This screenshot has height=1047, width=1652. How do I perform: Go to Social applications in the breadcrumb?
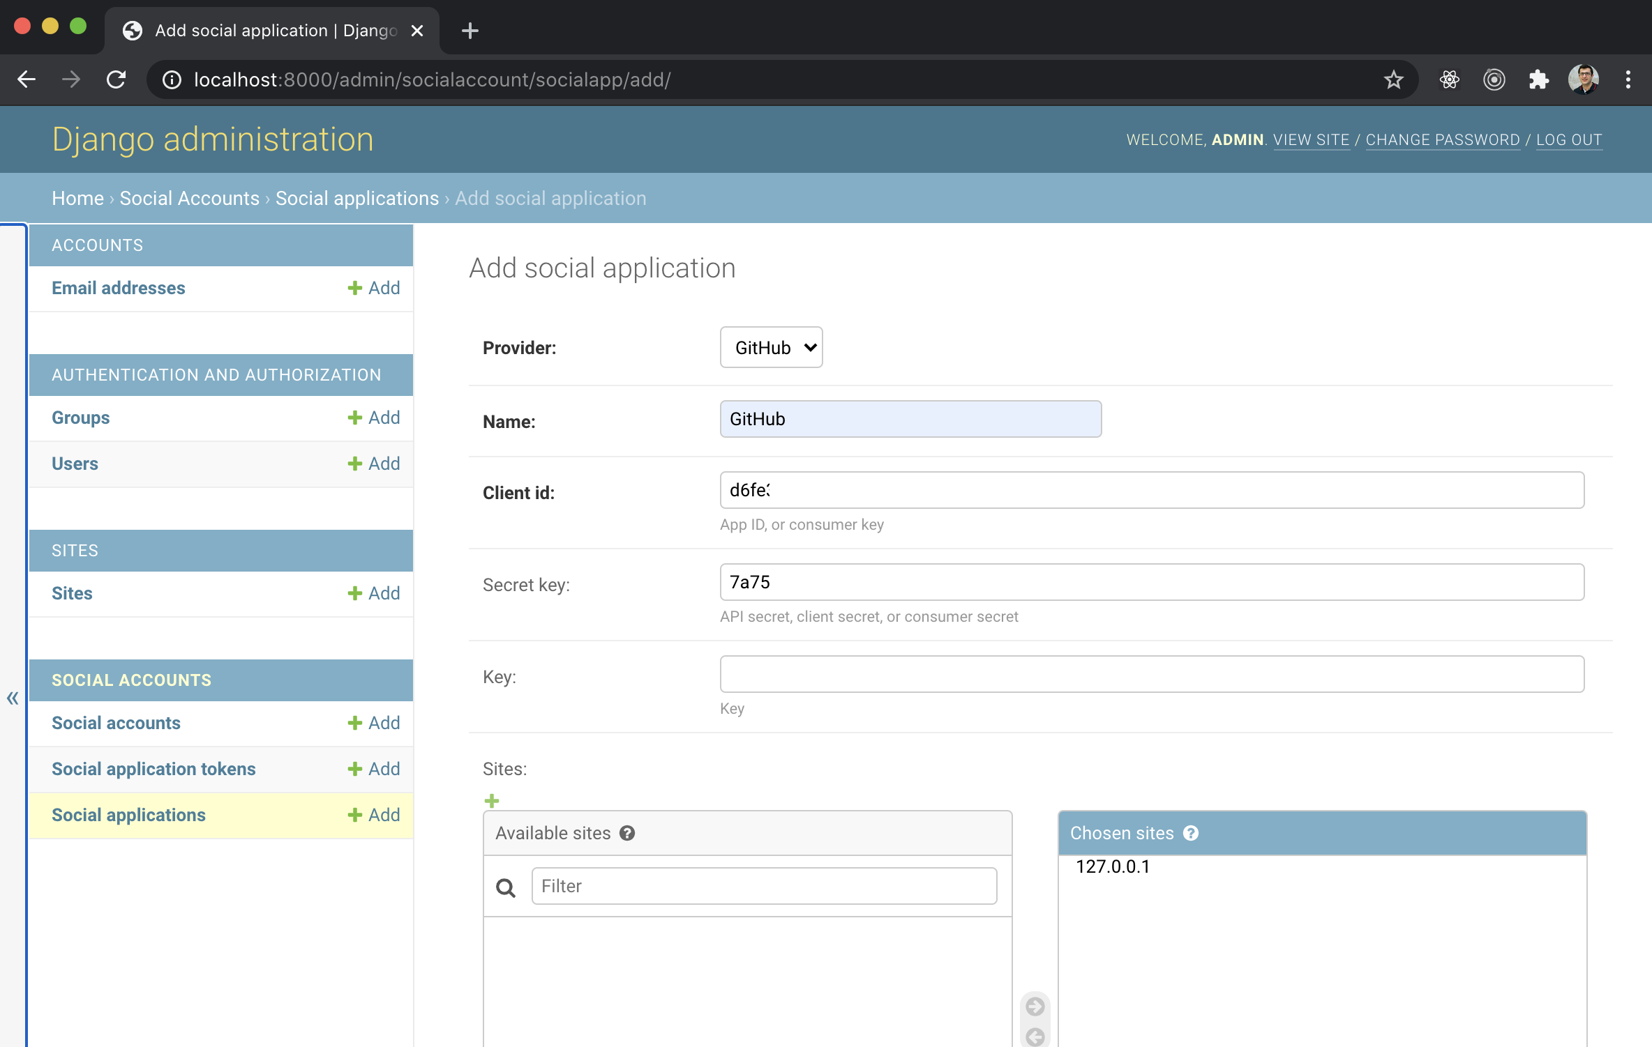[356, 198]
